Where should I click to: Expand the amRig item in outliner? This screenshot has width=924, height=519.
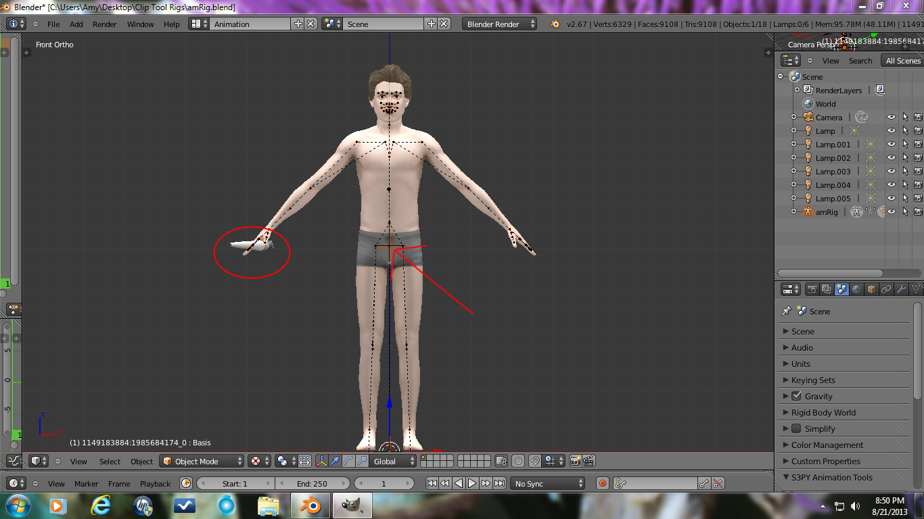[794, 212]
